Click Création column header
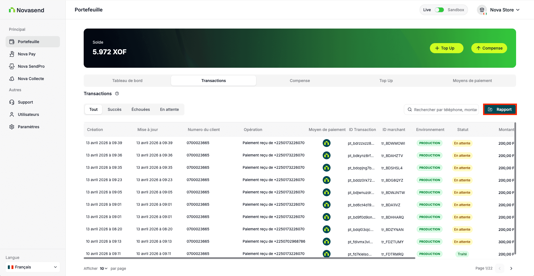 pos(95,130)
